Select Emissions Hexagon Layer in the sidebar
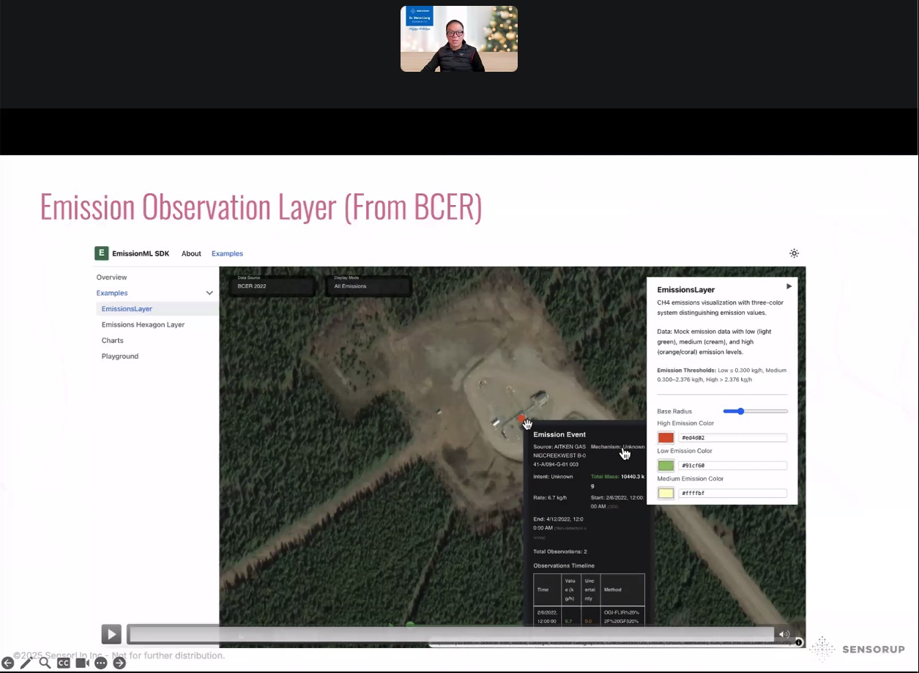Viewport: 919px width, 673px height. click(x=143, y=324)
